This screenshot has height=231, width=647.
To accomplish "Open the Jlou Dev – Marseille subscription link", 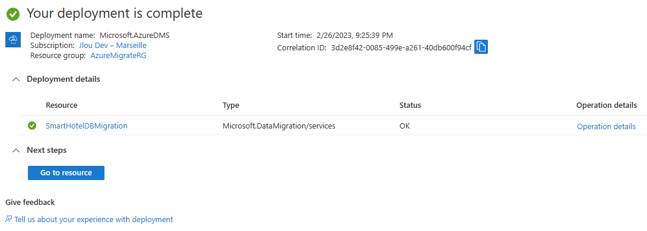I will point(112,45).
